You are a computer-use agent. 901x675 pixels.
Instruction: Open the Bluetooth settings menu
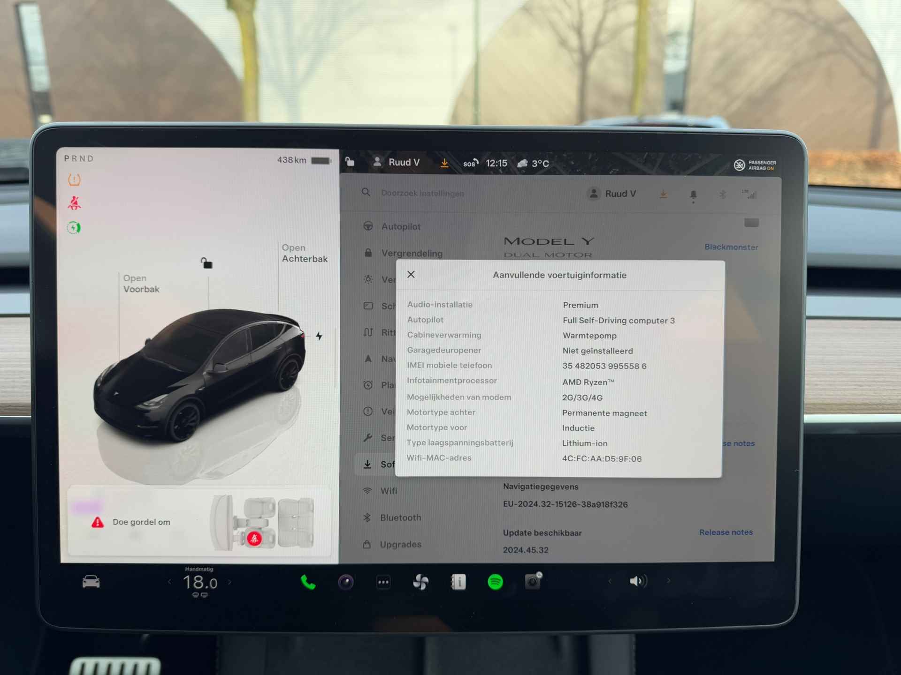[x=392, y=517]
